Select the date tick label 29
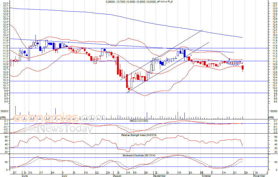This screenshot has height=177, width=278. click(108, 173)
